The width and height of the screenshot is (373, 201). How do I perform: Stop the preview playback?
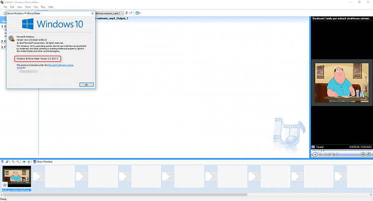320,155
